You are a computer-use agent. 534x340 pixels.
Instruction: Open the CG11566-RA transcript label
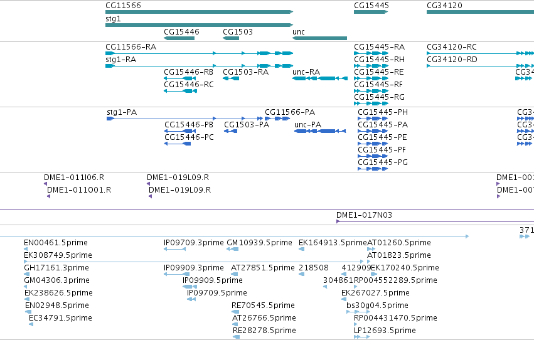pos(131,47)
